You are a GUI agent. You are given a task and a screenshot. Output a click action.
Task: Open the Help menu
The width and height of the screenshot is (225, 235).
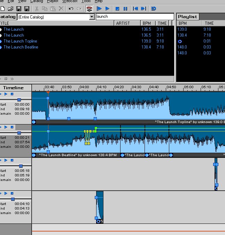(x=99, y=1)
